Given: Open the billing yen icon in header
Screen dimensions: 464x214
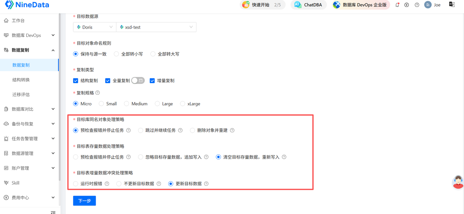Looking at the screenshot, I should 407,5.
